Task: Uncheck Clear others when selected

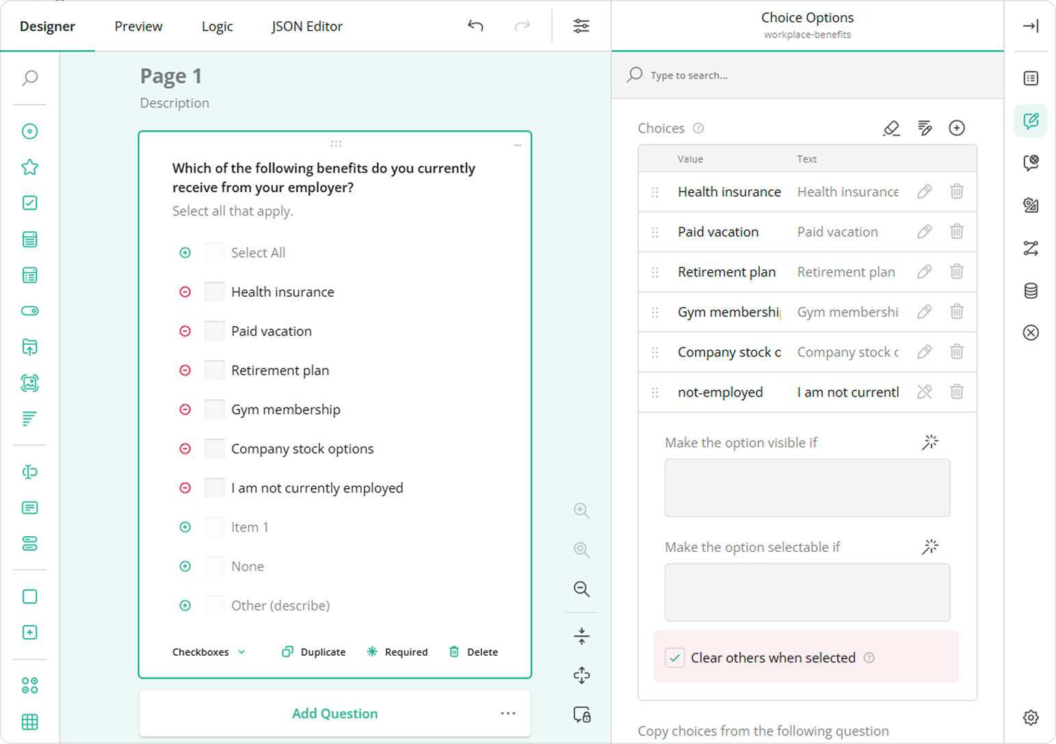Action: 675,657
